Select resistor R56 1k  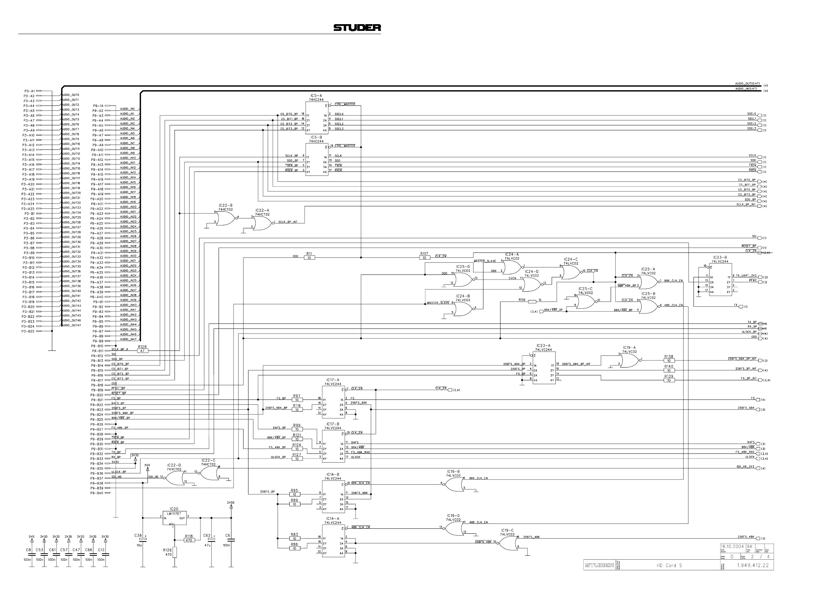(x=532, y=301)
